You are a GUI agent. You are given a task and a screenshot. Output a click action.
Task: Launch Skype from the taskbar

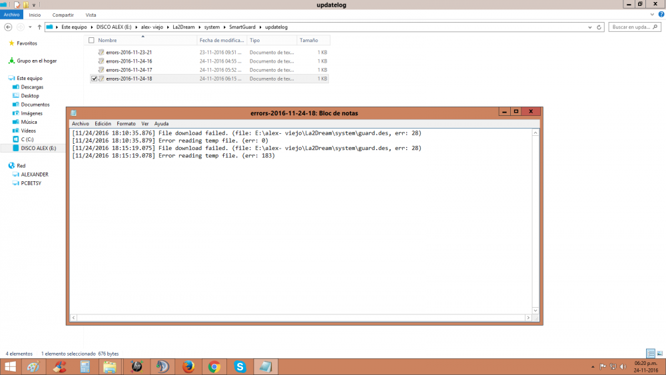tap(240, 366)
